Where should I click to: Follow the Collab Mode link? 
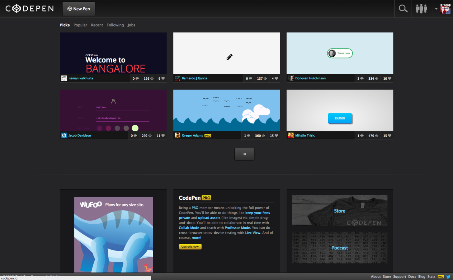189,228
